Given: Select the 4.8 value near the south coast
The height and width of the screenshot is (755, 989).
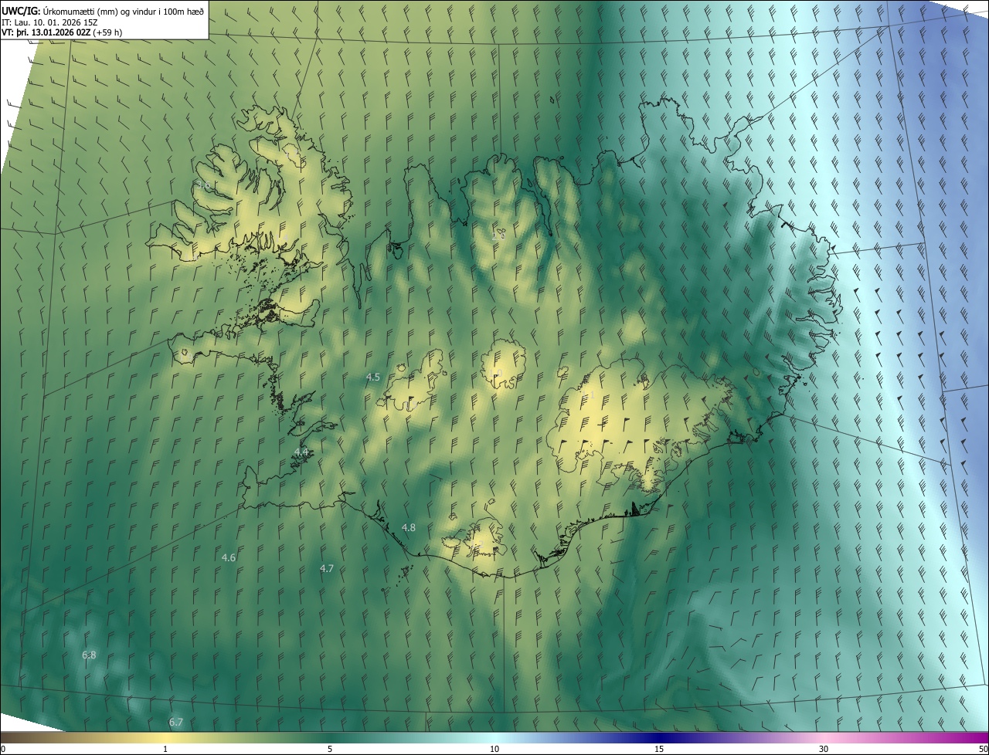Looking at the screenshot, I should [409, 527].
